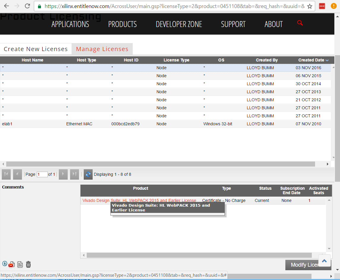The image size is (340, 280).
Task: Sort by Host Type column header
Action: click(x=86, y=60)
